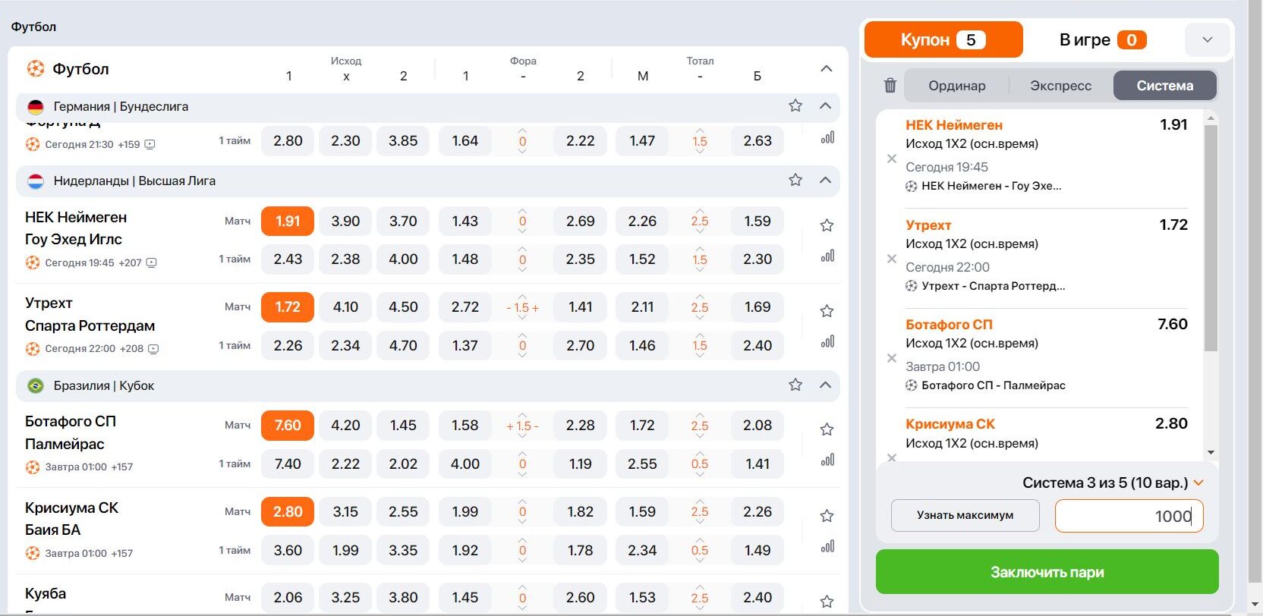Viewport: 1263px width, 616px height.
Task: Open broadcast icon next to +207
Action: click(151, 262)
